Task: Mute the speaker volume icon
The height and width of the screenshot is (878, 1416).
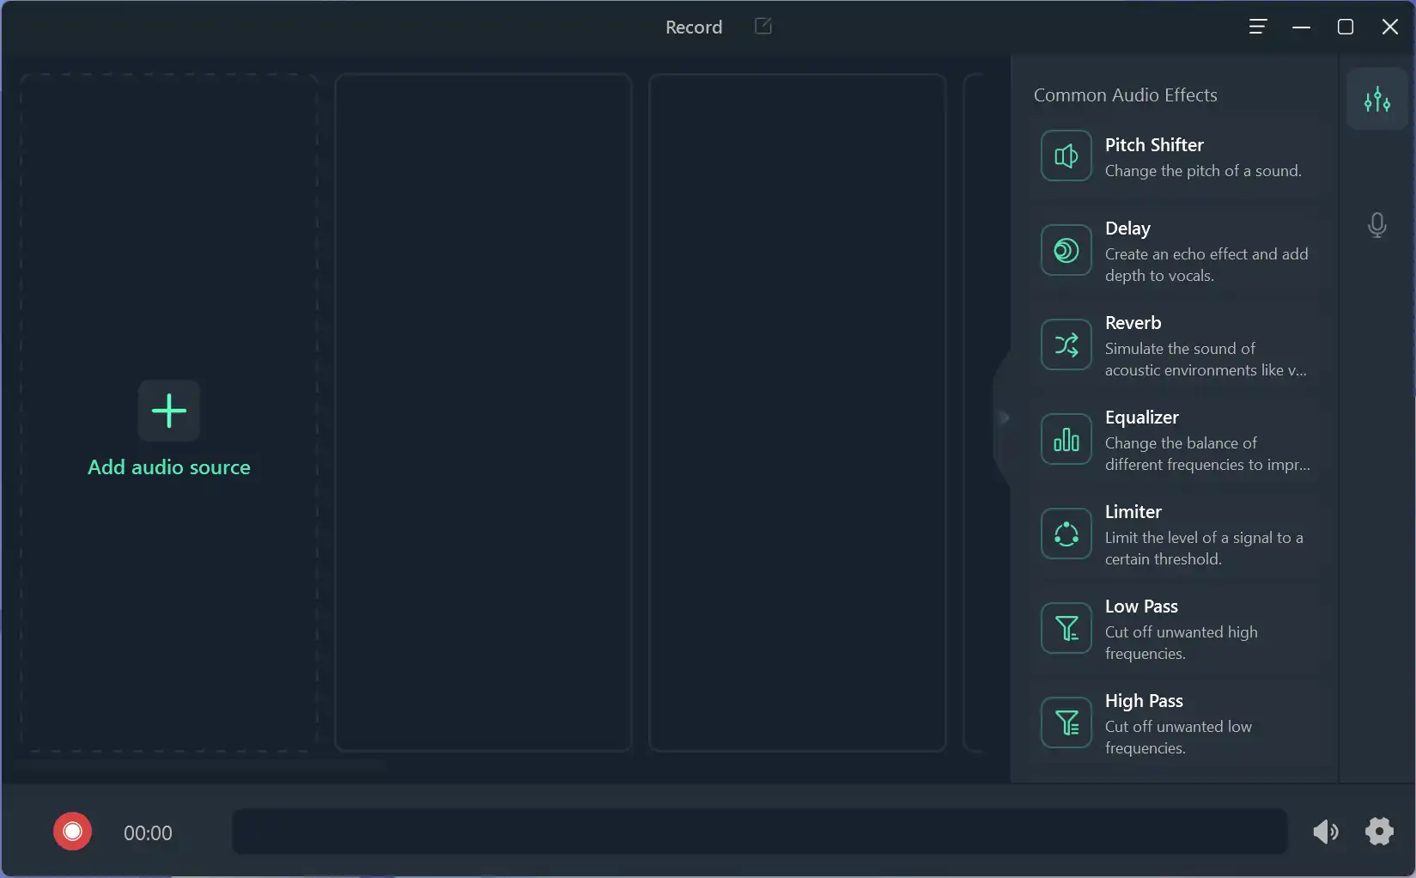Action: click(x=1325, y=832)
